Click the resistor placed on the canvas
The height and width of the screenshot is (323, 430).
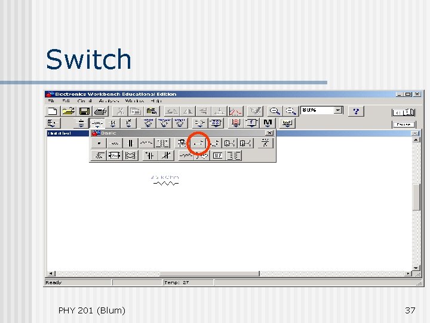[x=166, y=183]
